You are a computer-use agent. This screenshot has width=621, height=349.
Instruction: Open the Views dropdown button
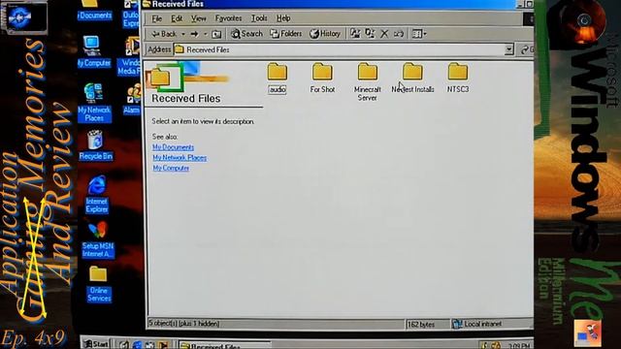pyautogui.click(x=419, y=34)
